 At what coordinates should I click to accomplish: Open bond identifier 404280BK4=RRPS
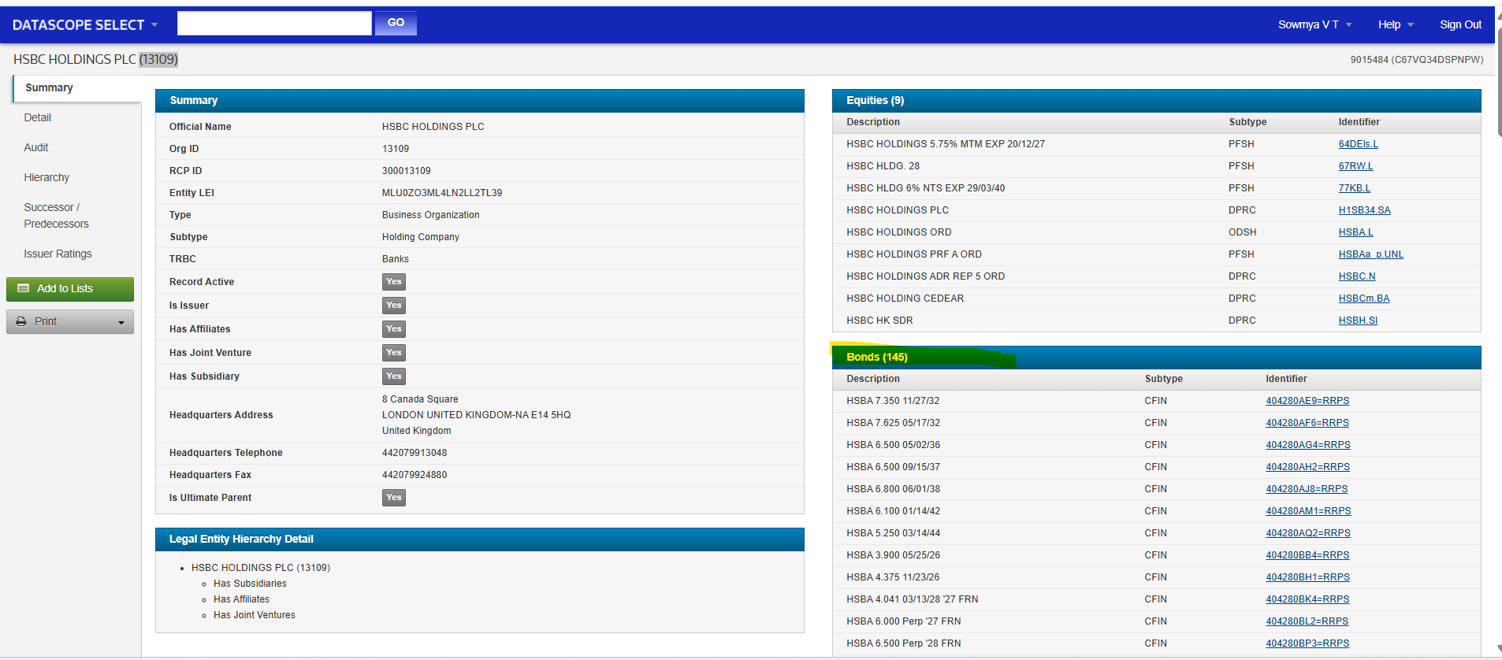[1307, 599]
